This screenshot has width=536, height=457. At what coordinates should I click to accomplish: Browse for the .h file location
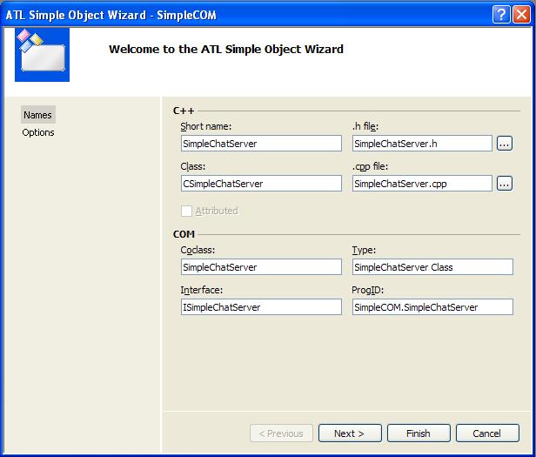point(505,144)
